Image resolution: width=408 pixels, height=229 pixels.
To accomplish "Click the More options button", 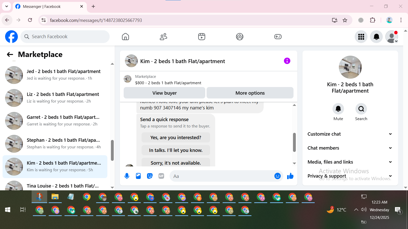I will (x=250, y=93).
